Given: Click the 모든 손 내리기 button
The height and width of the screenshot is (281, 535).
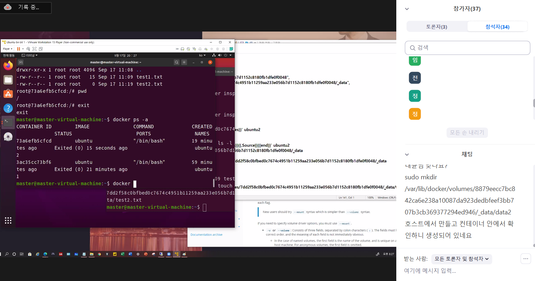Looking at the screenshot, I should [467, 133].
